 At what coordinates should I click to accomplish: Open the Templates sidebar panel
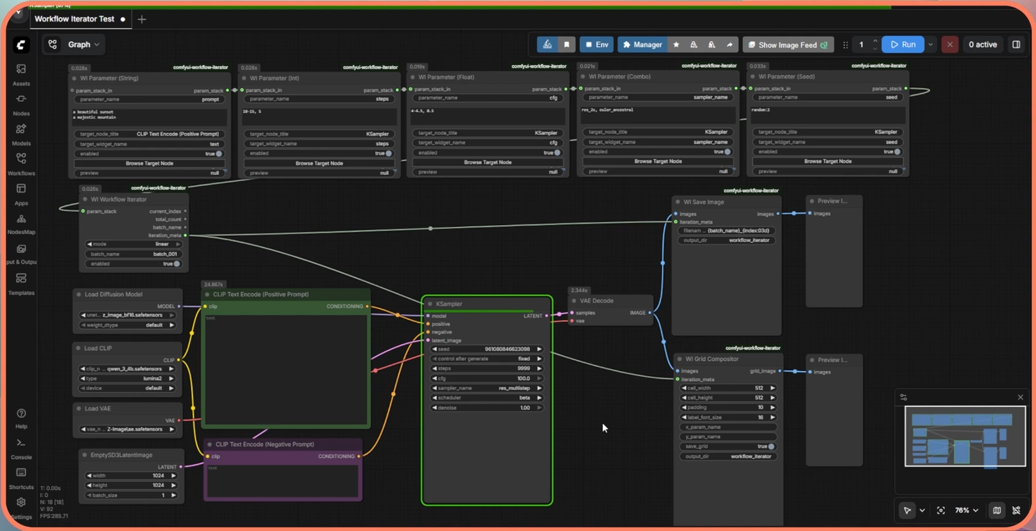pyautogui.click(x=21, y=284)
